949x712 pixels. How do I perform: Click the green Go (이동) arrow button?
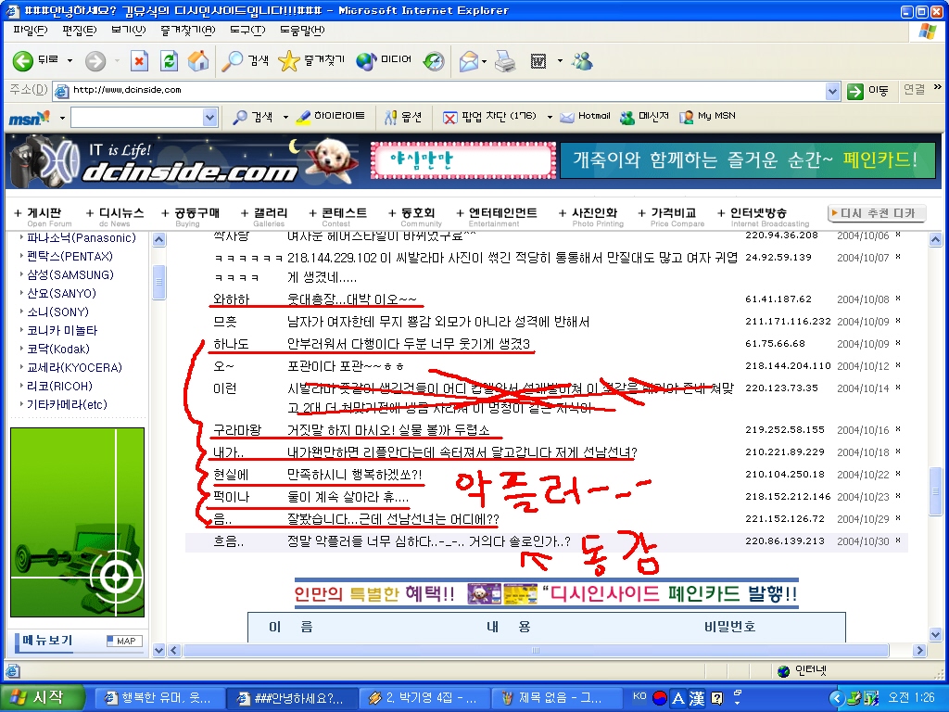[854, 92]
